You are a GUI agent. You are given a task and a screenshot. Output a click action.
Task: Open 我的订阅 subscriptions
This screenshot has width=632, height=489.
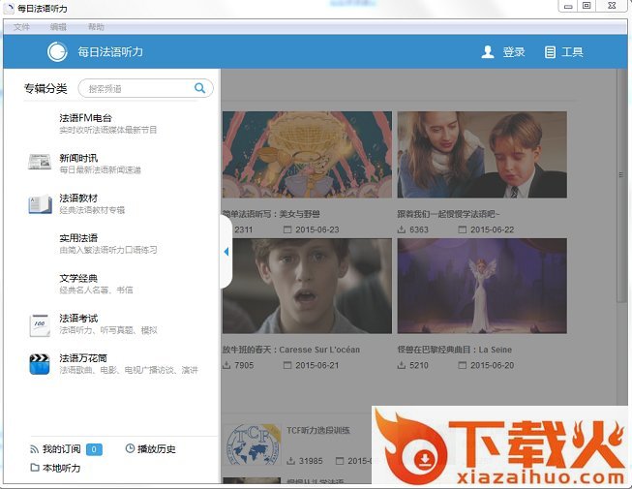click(61, 449)
